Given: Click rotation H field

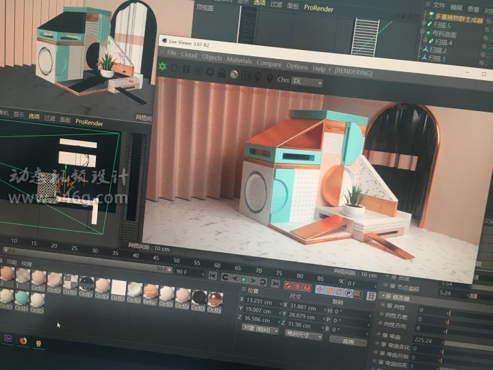Looking at the screenshot, I should (349, 312).
